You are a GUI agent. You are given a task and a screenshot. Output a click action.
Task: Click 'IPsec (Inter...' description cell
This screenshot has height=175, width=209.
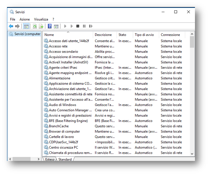[x=104, y=68]
